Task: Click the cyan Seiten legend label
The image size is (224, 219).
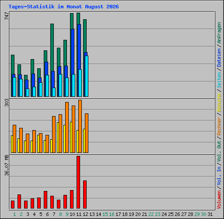Action: (219, 80)
